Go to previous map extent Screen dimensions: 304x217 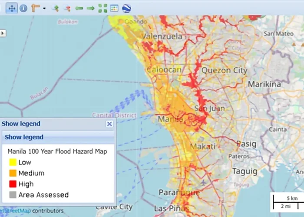click(x=79, y=8)
